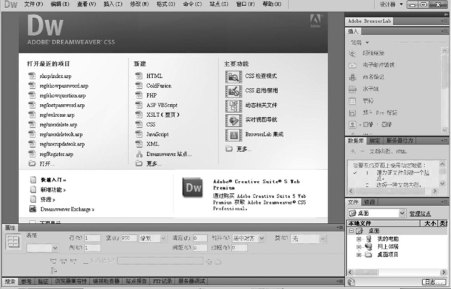
Task: Expand the 我的电脑 tree node
Action: 359,239
